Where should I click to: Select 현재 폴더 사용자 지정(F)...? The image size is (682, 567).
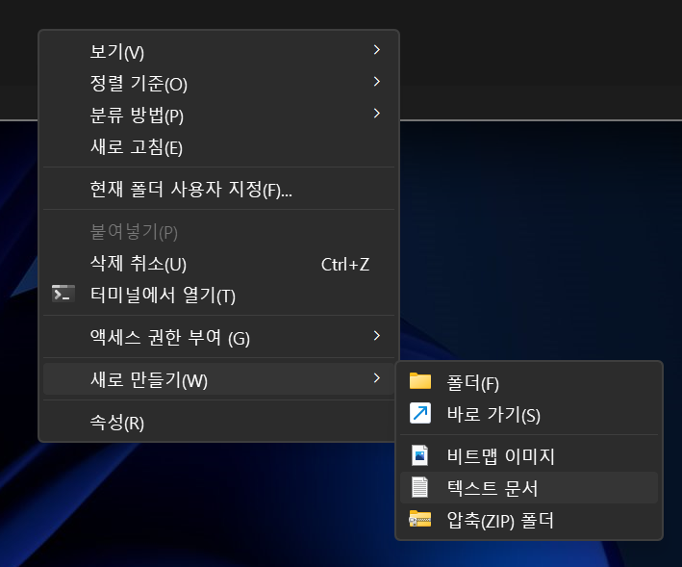218,189
